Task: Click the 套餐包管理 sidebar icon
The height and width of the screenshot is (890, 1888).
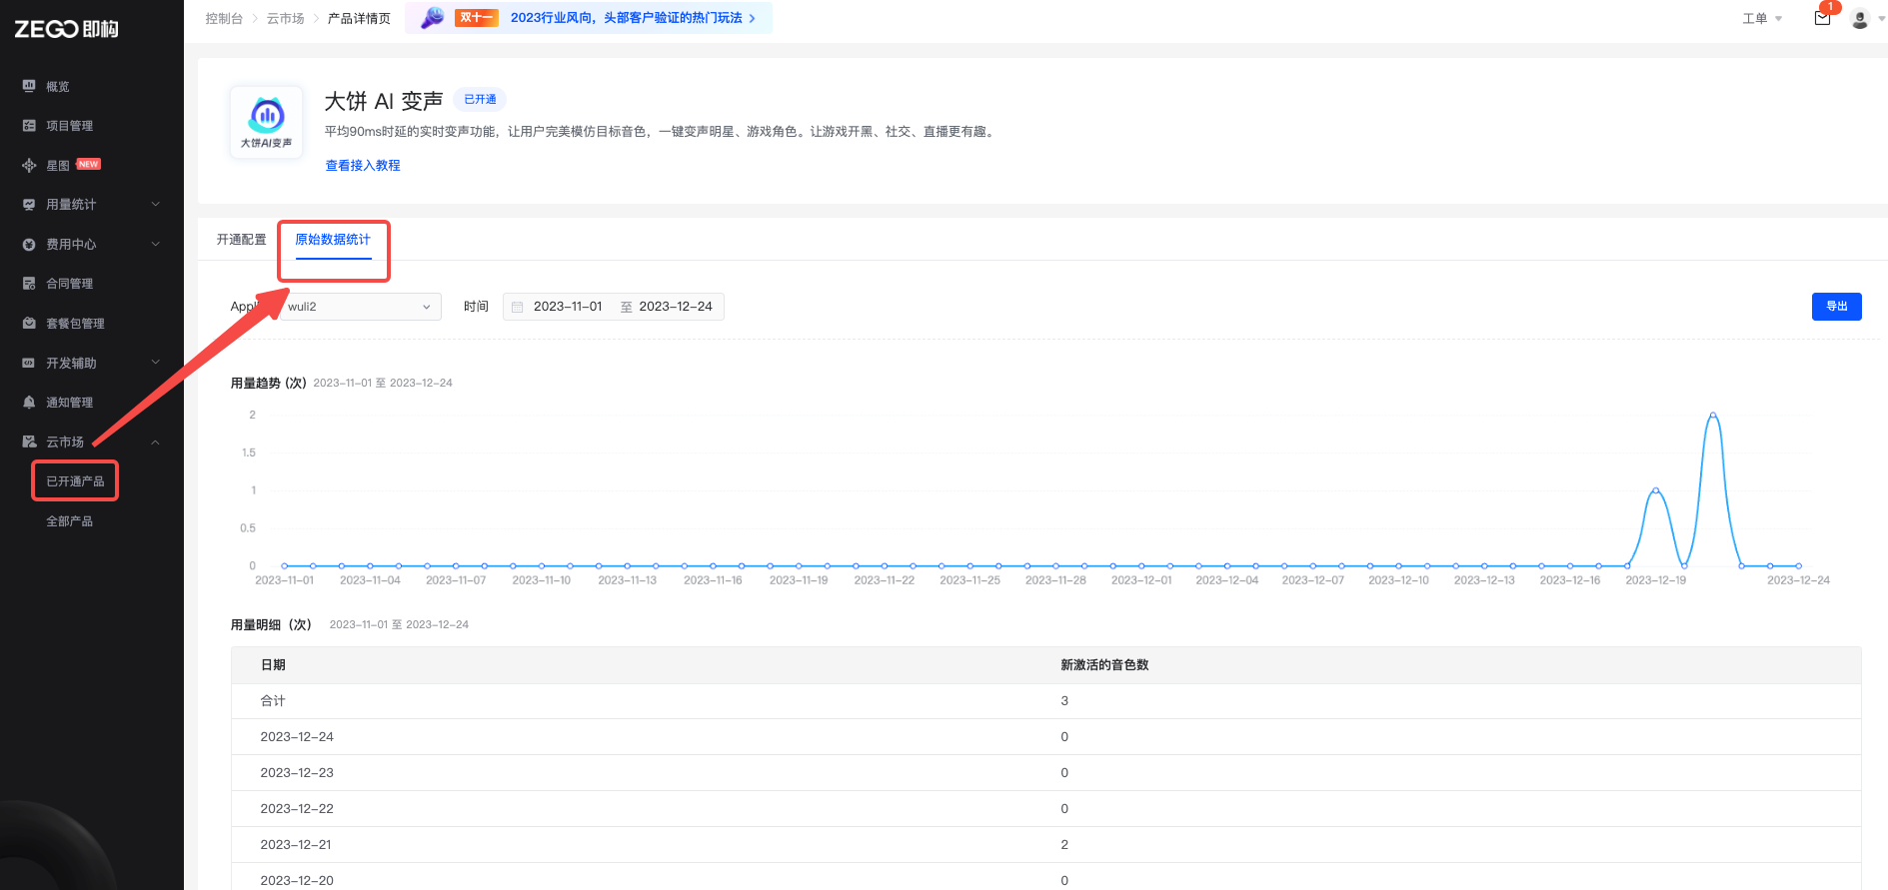Action: (x=29, y=324)
